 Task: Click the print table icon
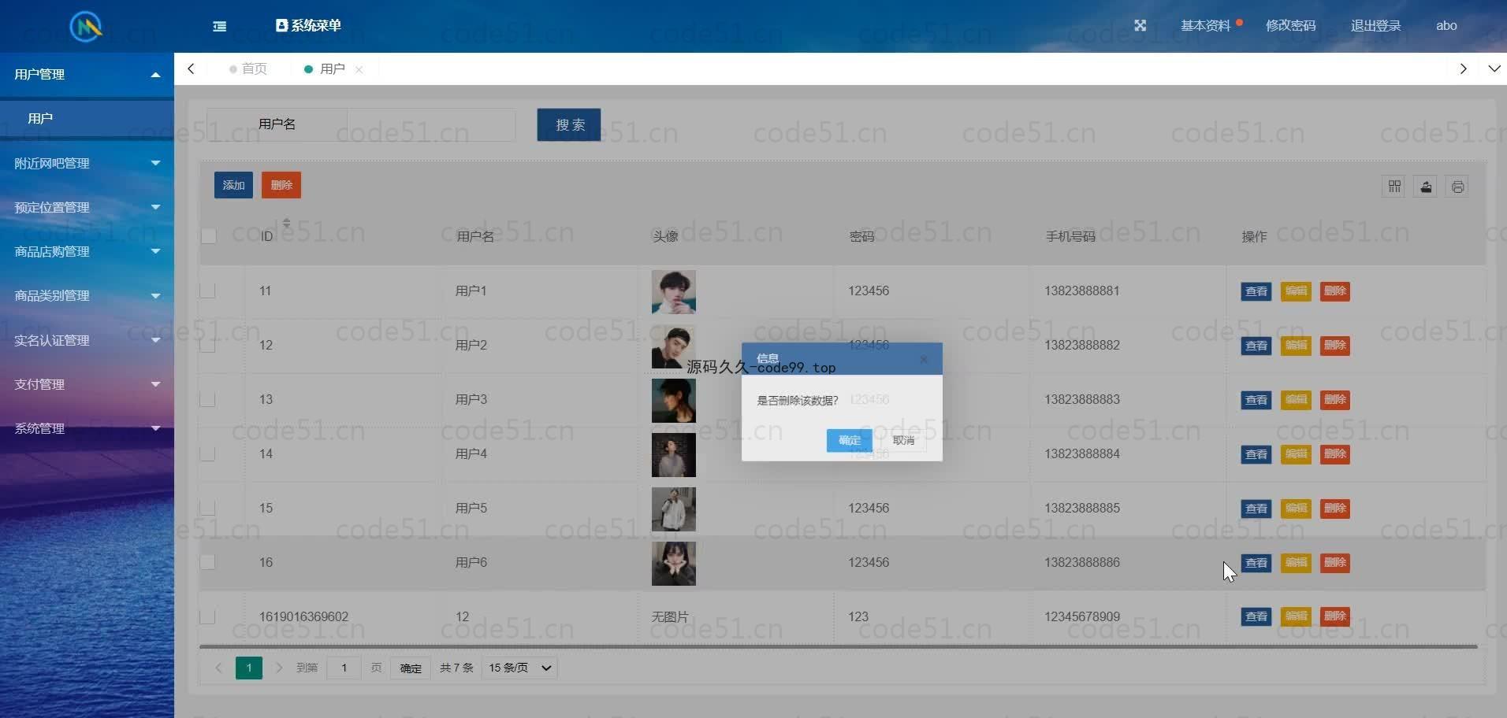click(x=1457, y=187)
